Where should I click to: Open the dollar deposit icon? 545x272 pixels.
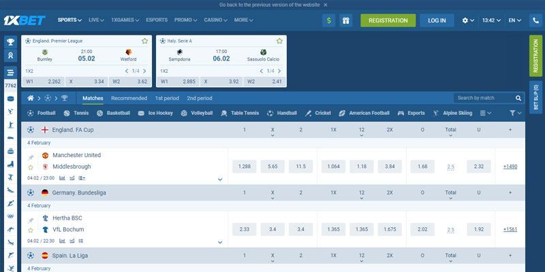328,20
